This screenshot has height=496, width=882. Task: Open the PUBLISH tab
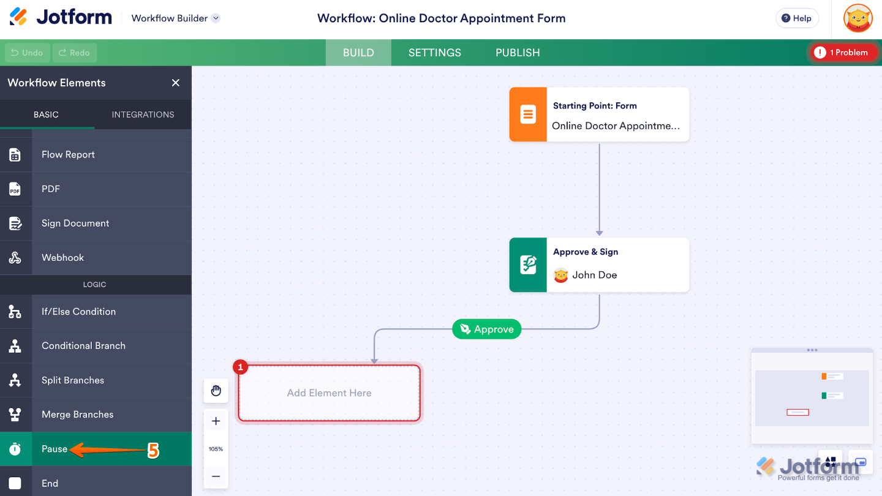point(517,53)
